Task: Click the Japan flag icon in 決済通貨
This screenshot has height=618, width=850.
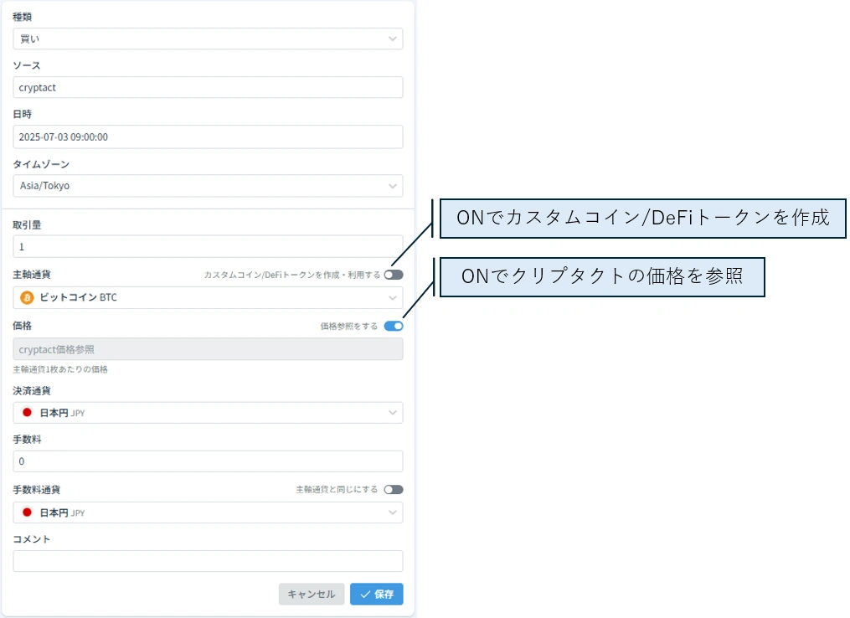Action: click(27, 413)
